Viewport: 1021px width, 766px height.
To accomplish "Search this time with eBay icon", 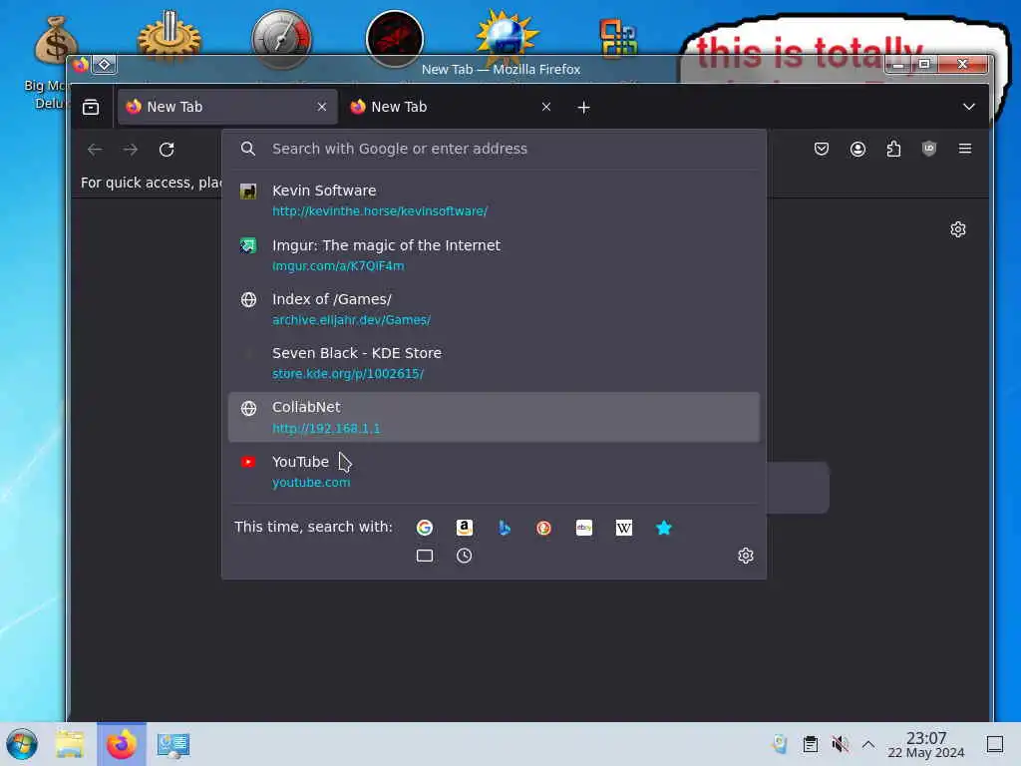I will pos(584,528).
